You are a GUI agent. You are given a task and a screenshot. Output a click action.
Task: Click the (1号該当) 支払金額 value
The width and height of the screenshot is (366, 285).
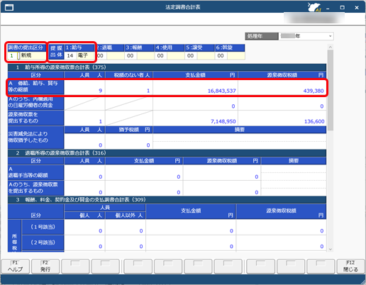[x=231, y=231]
